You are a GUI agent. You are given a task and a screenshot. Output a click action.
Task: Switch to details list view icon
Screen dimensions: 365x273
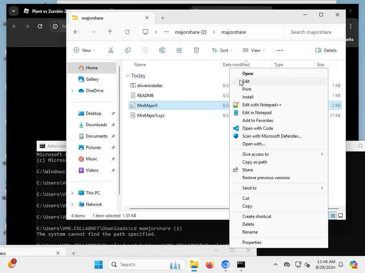point(333,216)
